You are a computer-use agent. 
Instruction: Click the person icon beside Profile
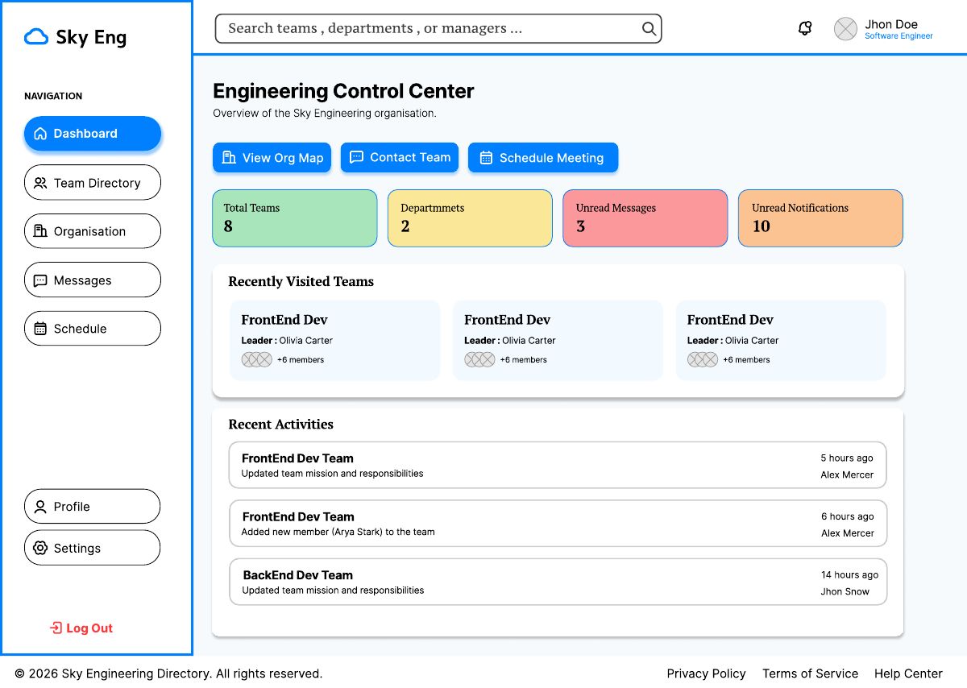pos(39,507)
